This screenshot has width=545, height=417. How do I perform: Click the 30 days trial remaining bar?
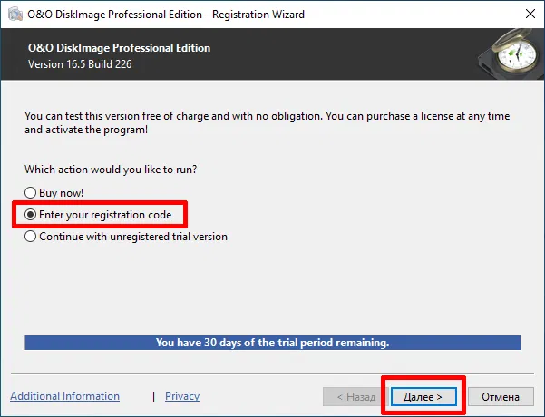272,343
